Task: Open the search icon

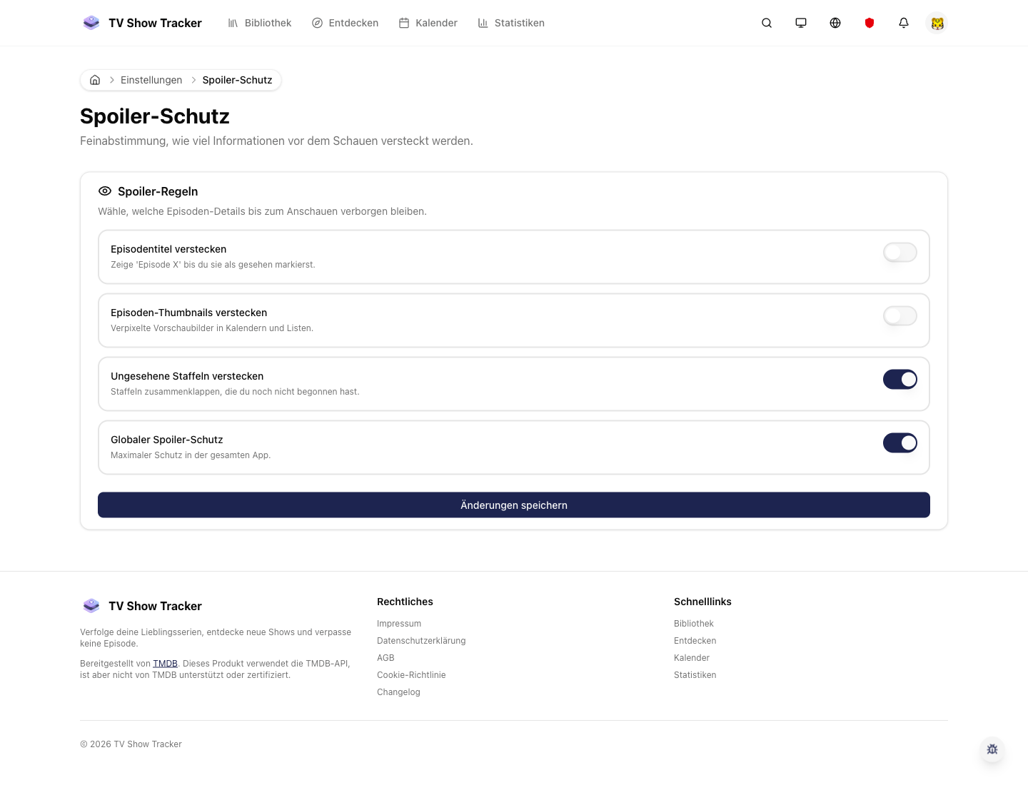Action: coord(767,23)
